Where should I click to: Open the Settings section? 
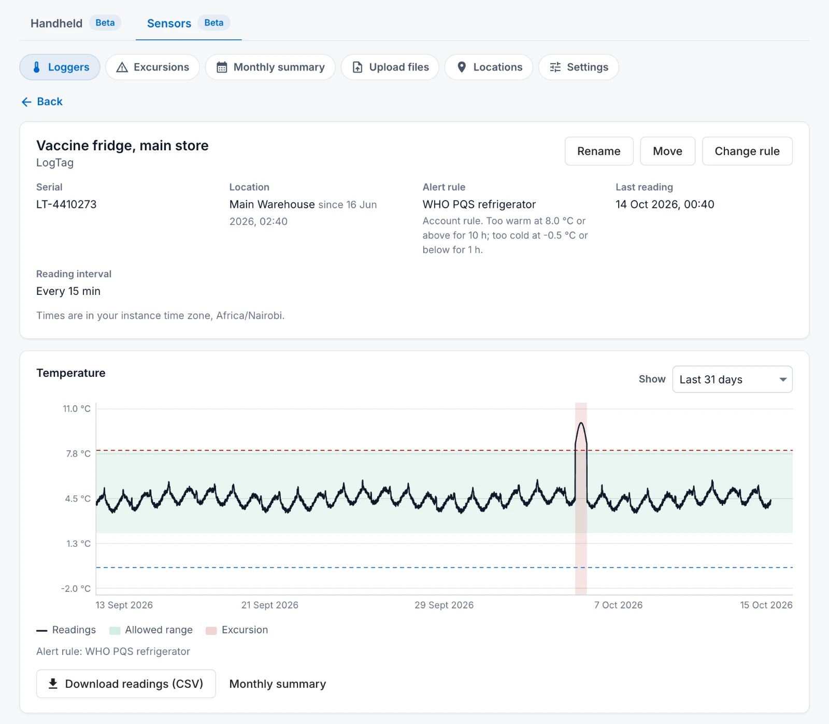coord(578,67)
